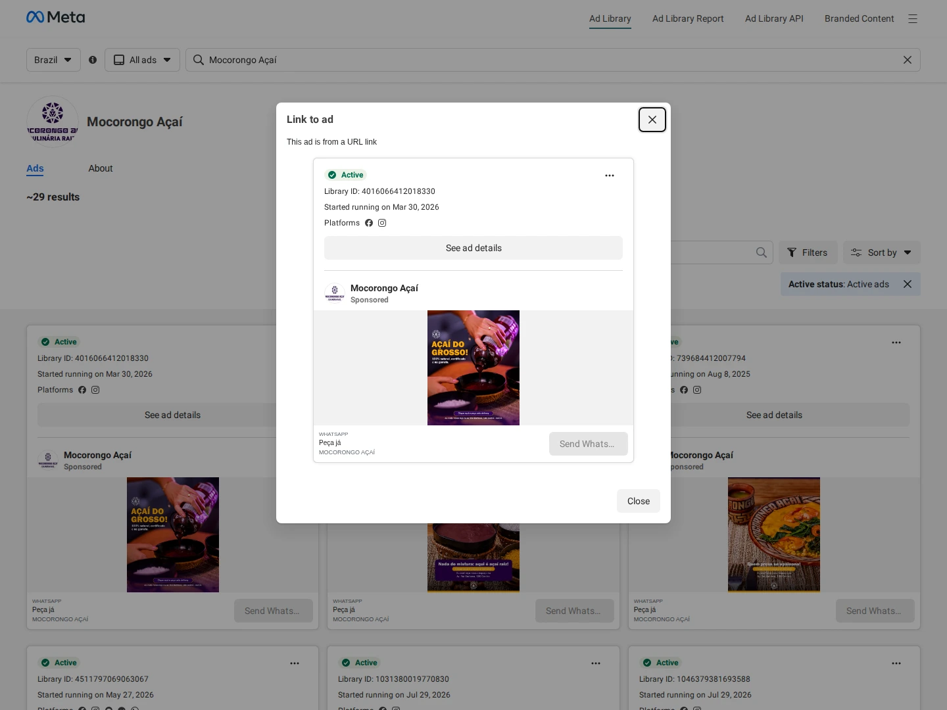The width and height of the screenshot is (947, 710).
Task: Expand the Brazil country dropdown
Action: [x=53, y=60]
